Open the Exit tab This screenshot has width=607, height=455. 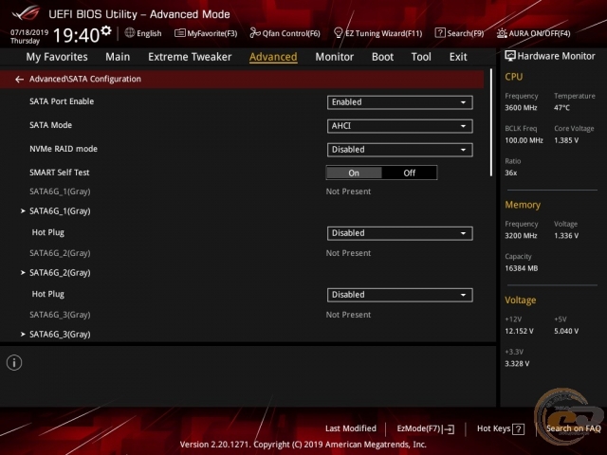coord(458,57)
